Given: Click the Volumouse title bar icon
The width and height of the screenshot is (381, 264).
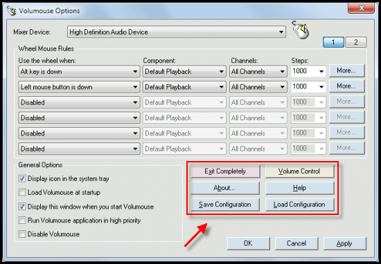Looking at the screenshot, I should [x=11, y=11].
